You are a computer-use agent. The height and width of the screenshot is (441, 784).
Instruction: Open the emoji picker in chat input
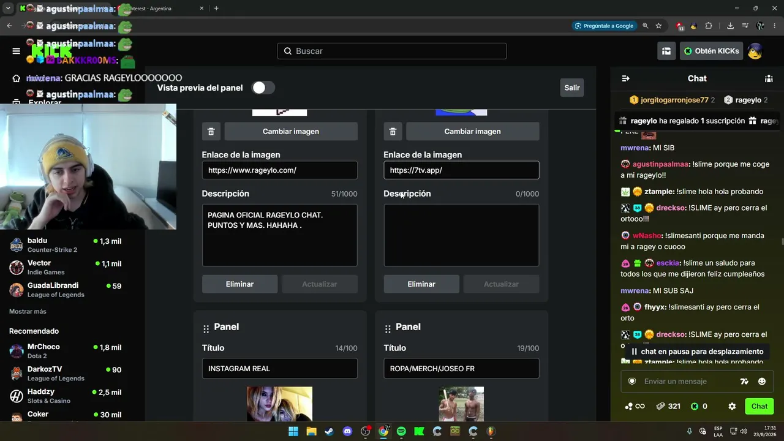point(762,381)
